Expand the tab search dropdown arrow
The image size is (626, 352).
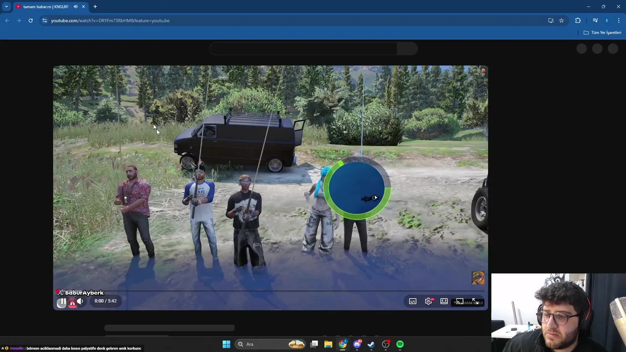(x=6, y=7)
